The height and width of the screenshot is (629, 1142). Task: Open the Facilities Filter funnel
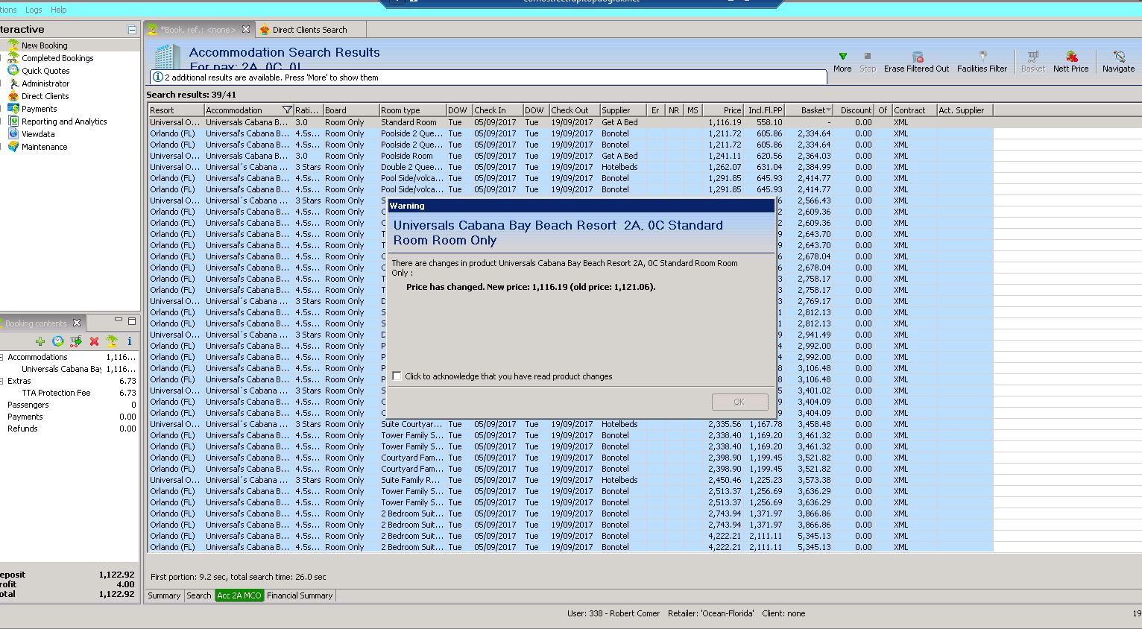point(982,57)
